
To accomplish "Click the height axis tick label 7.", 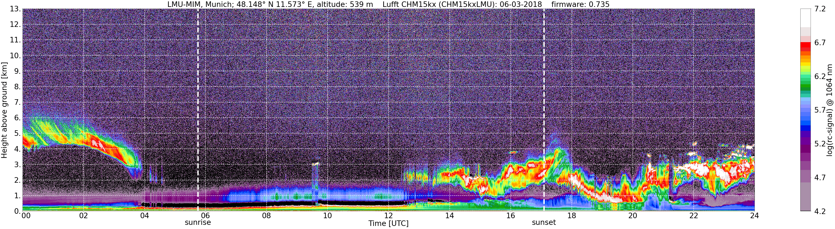I will click(18, 102).
